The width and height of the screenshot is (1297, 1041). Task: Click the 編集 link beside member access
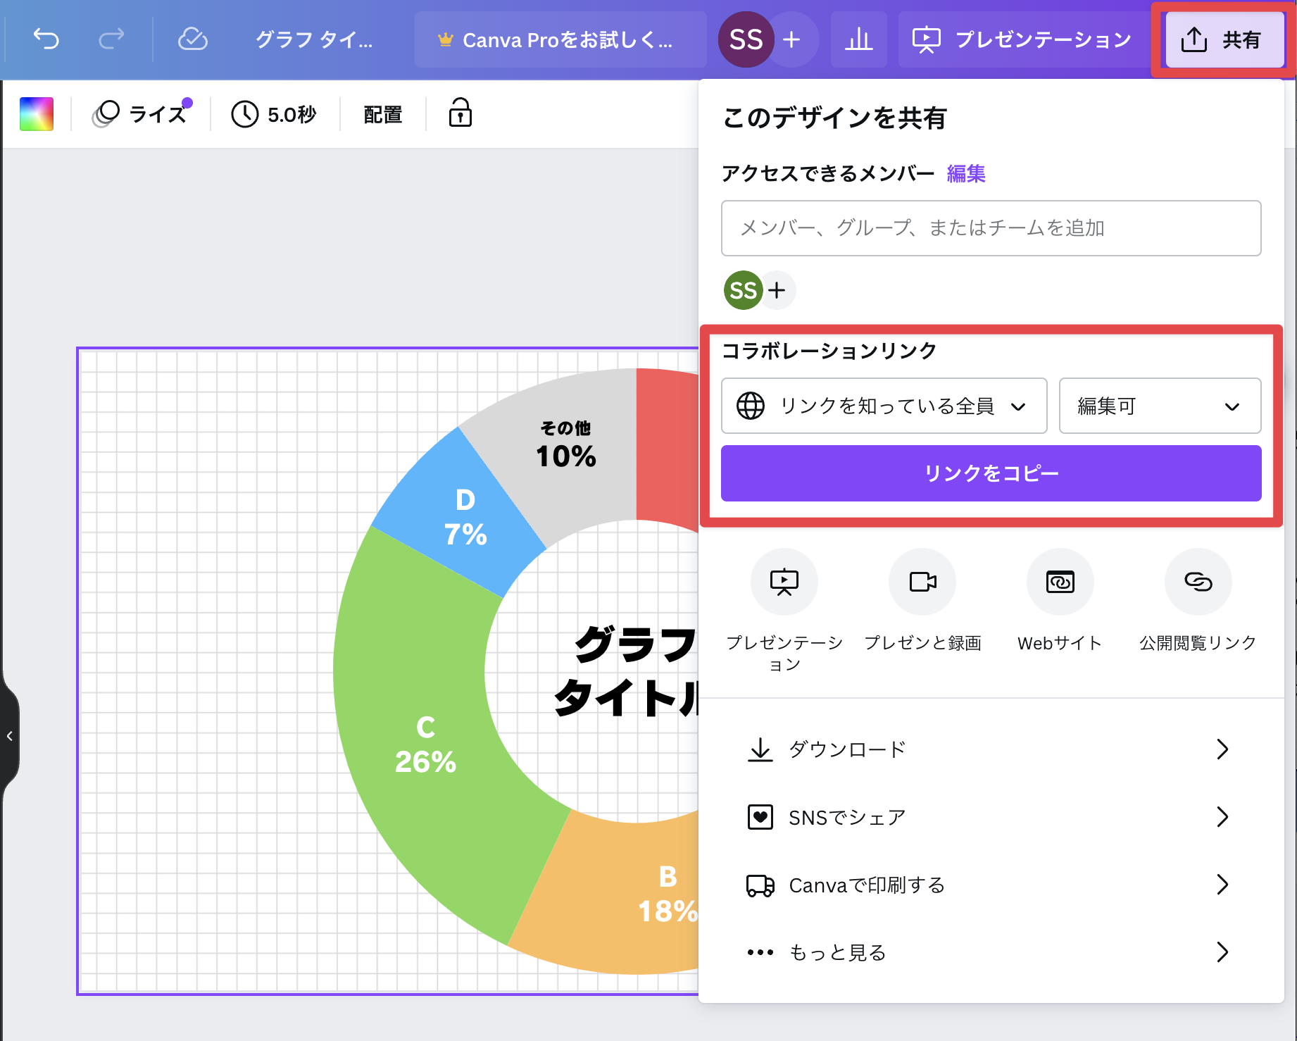[965, 173]
